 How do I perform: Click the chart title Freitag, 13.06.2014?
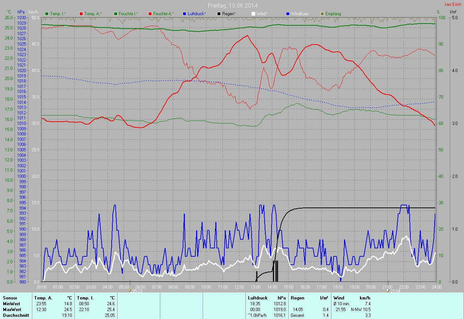coord(232,5)
